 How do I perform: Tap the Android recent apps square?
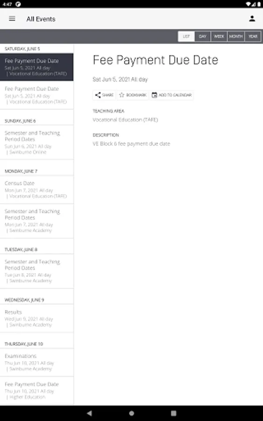174,413
